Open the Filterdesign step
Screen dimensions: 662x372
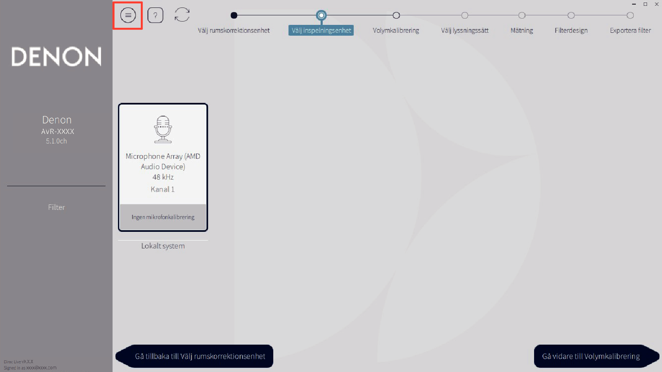point(571,30)
